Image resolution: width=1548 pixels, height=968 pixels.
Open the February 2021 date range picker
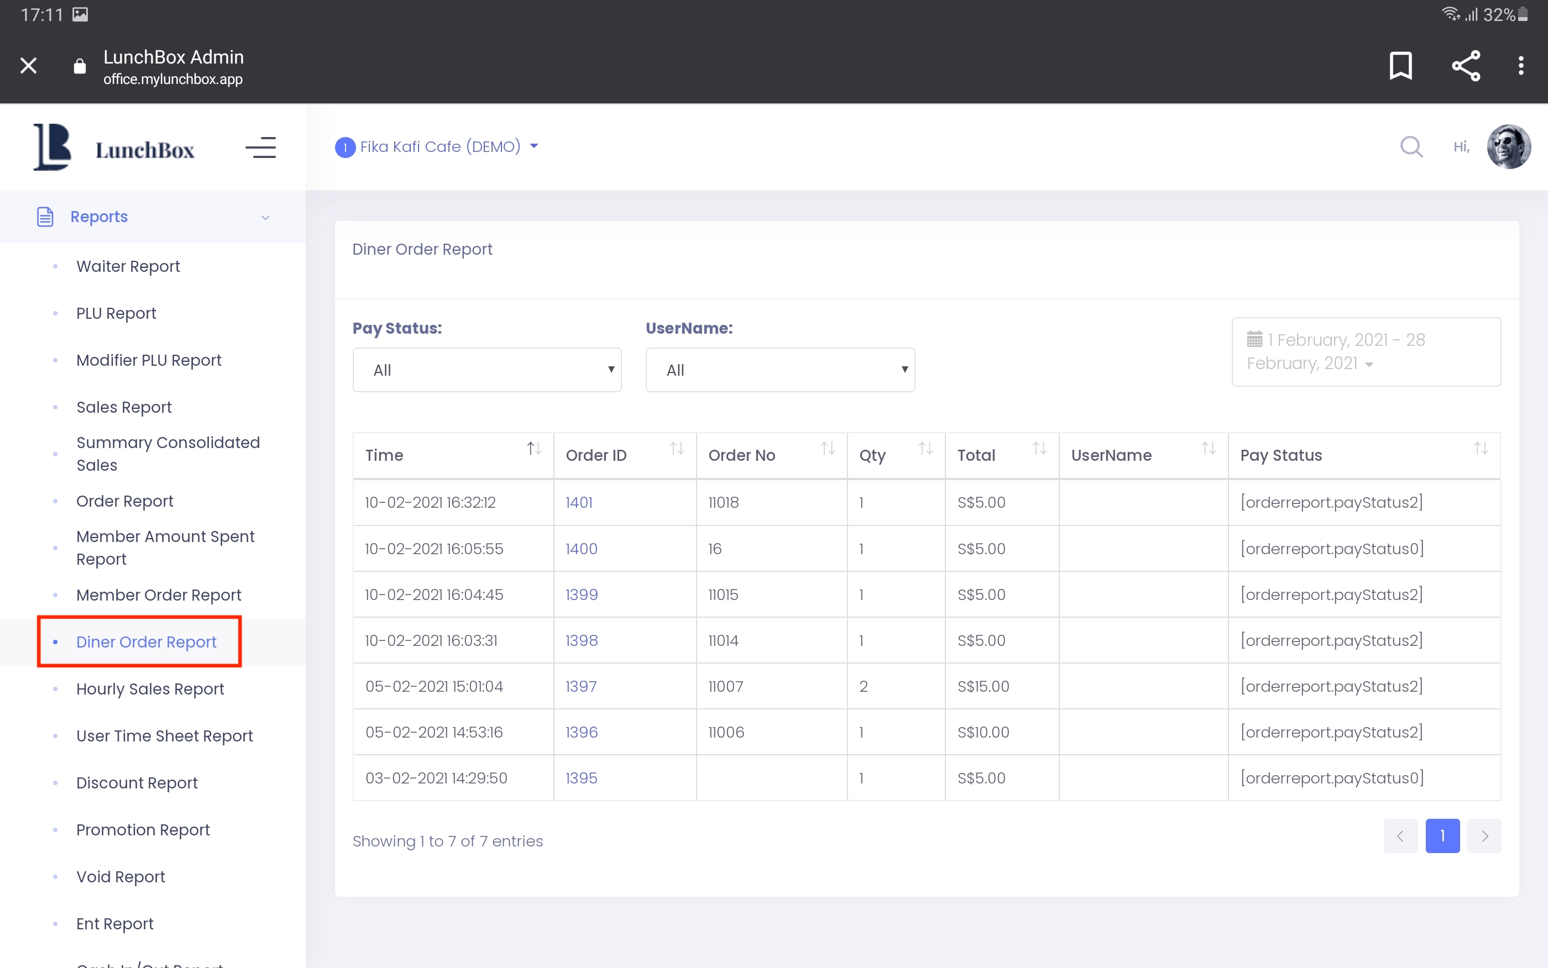click(x=1365, y=351)
